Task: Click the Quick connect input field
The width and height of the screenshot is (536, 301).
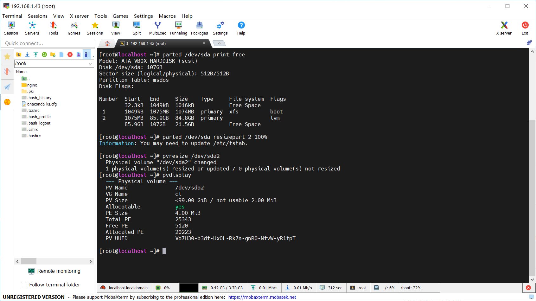Action: coord(48,43)
